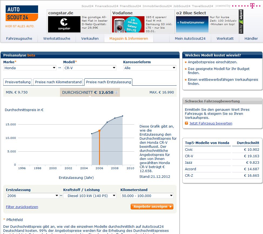Image resolution: width=263 pixels, height=234 pixels.
Task: Click the Filter zurücksetzen link
Action: 22,207
